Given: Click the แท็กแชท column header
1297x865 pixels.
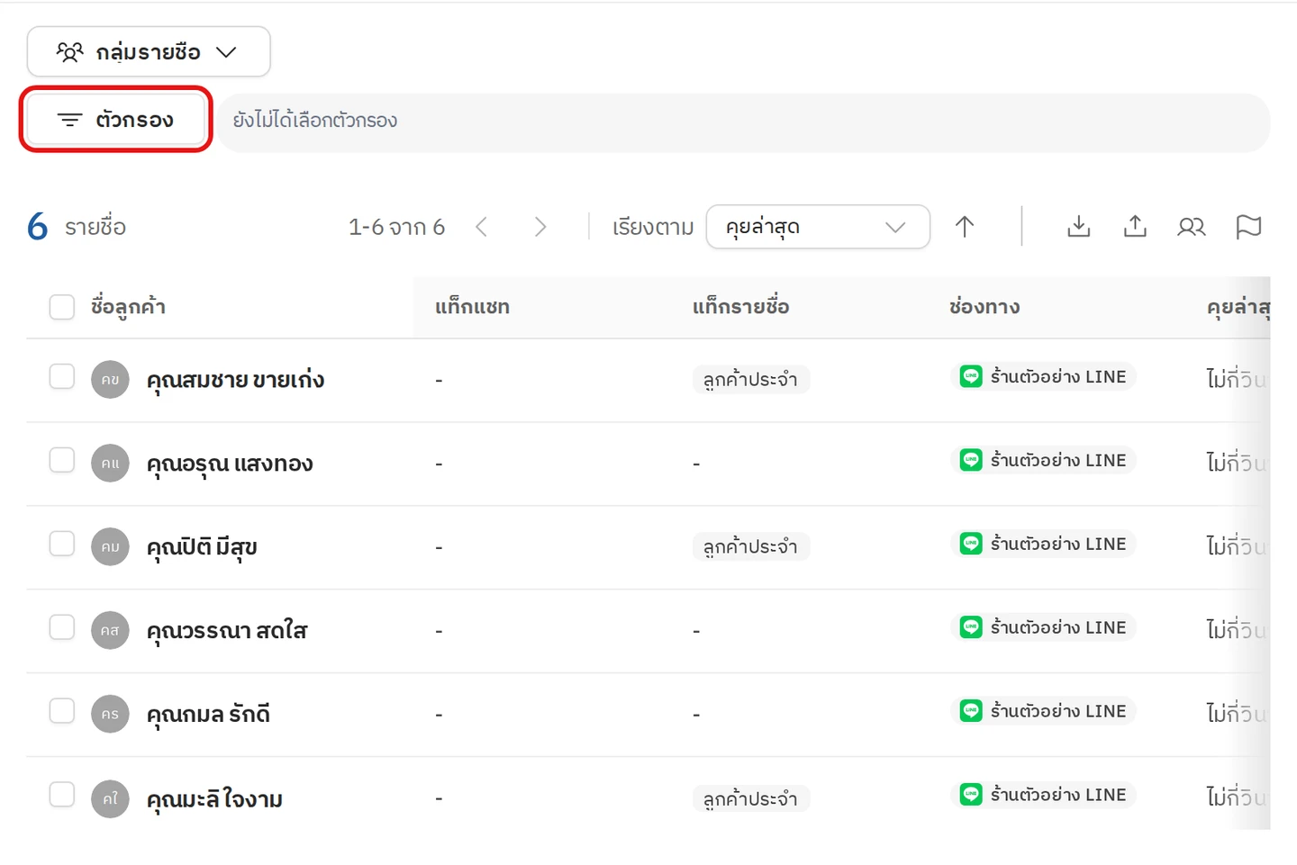Looking at the screenshot, I should click(x=472, y=307).
